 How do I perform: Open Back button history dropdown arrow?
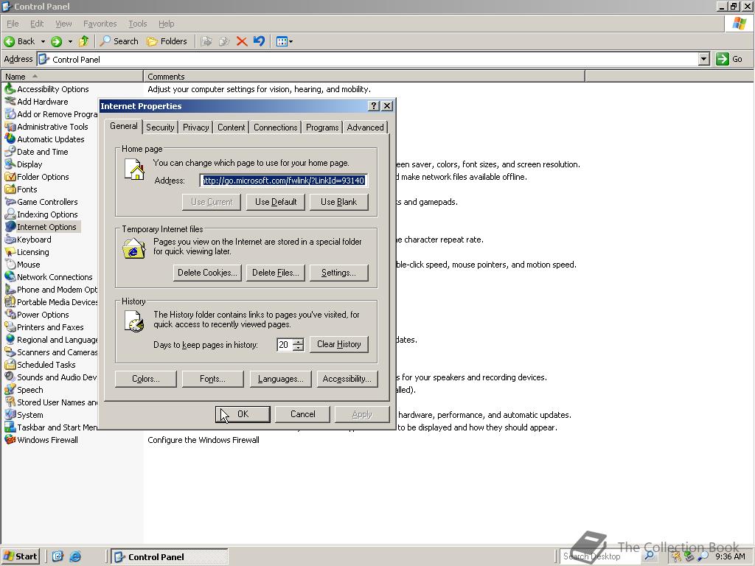click(x=43, y=41)
